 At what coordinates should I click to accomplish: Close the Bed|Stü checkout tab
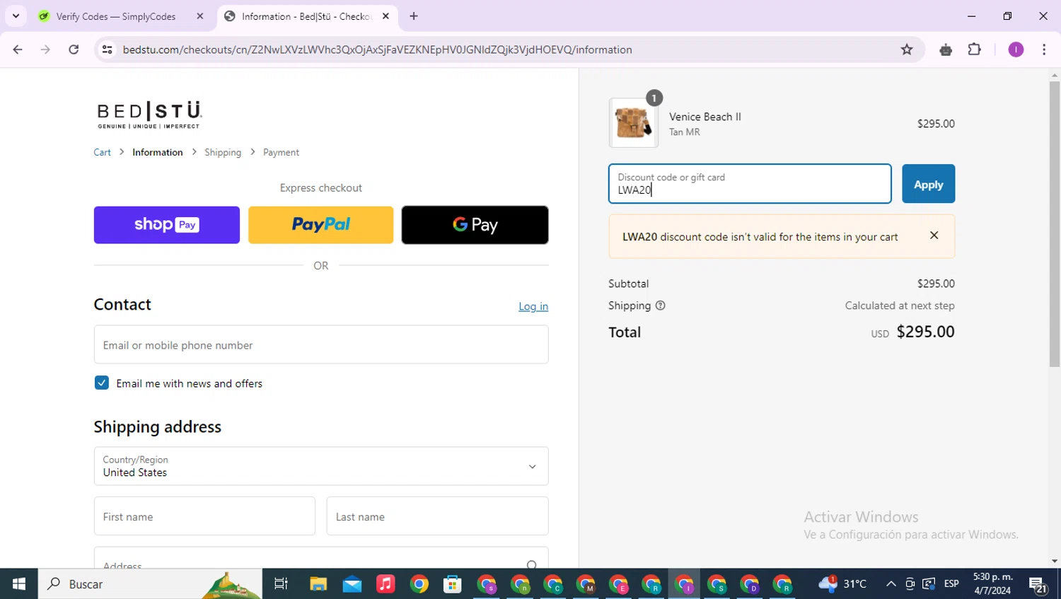pos(385,16)
